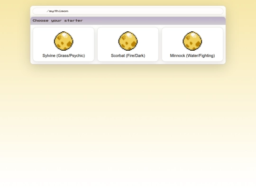Click the egg icon above Minnock
Image resolution: width=256 pixels, height=192 pixels.
coord(192,41)
